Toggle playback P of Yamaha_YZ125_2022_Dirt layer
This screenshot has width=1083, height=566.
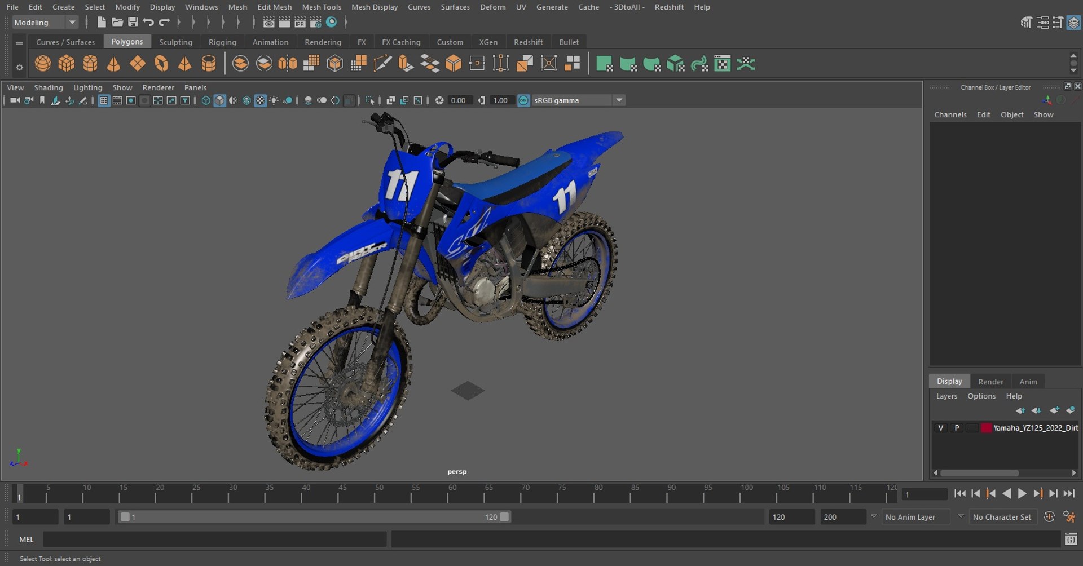click(x=957, y=428)
